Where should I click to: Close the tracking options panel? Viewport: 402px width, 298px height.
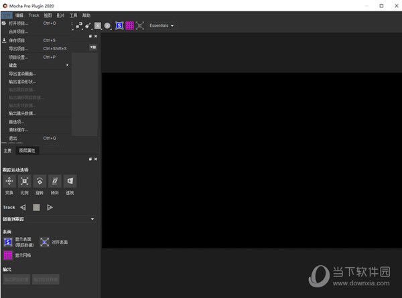click(96, 159)
